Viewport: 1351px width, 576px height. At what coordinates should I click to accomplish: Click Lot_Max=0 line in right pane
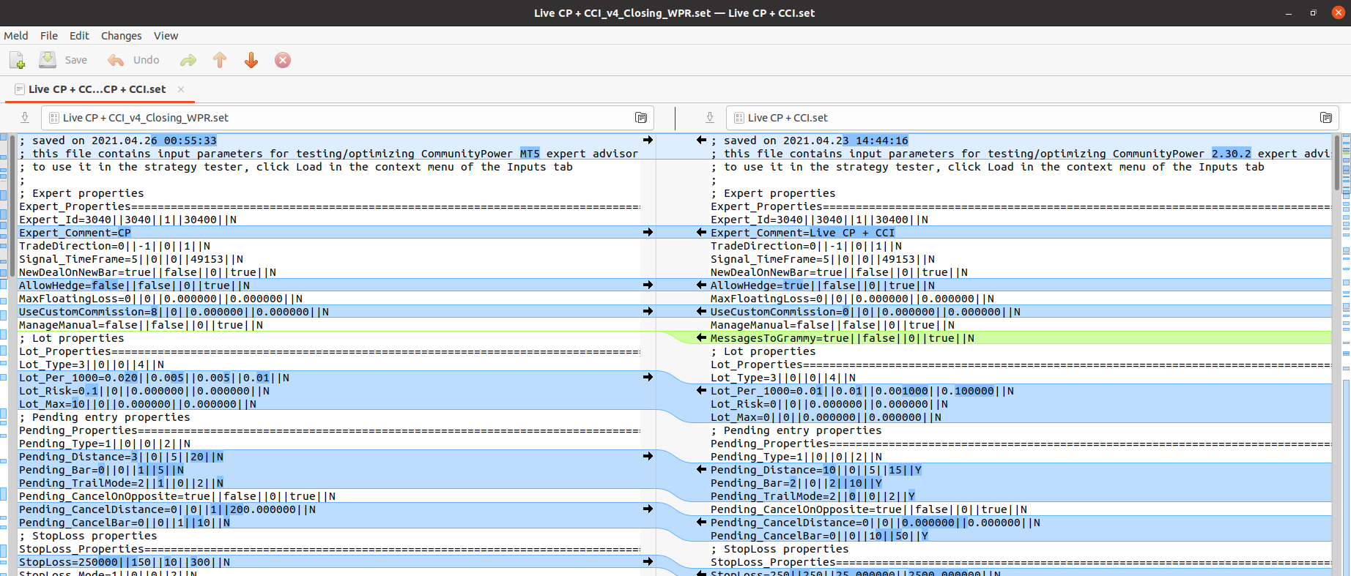(826, 417)
